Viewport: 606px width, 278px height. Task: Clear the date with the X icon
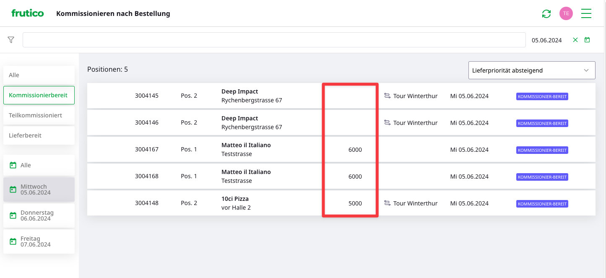point(575,40)
